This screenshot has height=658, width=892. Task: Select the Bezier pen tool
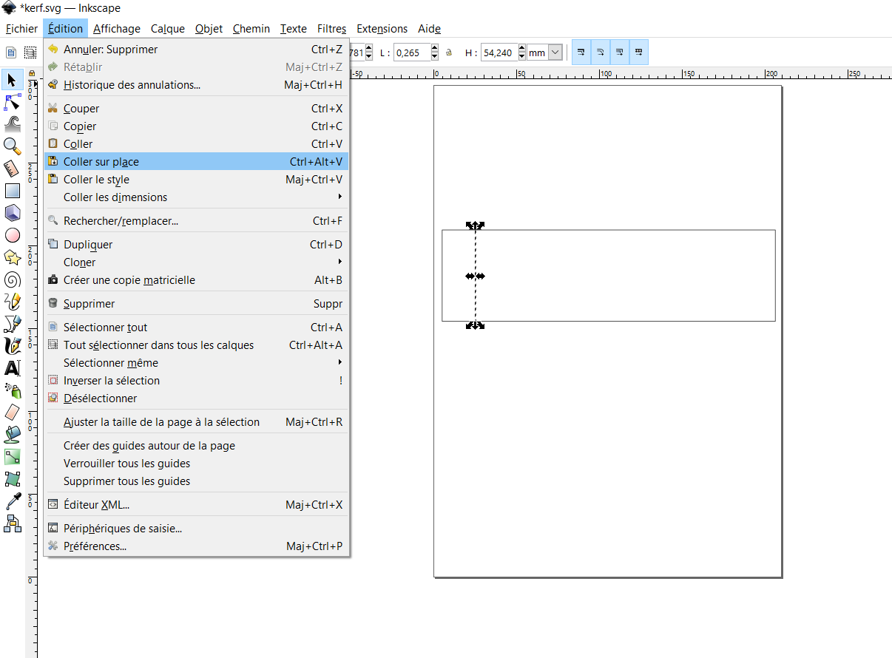[12, 324]
